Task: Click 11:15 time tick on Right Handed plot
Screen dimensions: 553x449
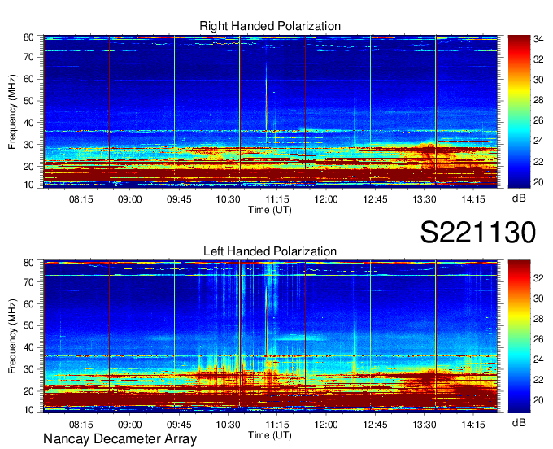Action: tap(276, 199)
